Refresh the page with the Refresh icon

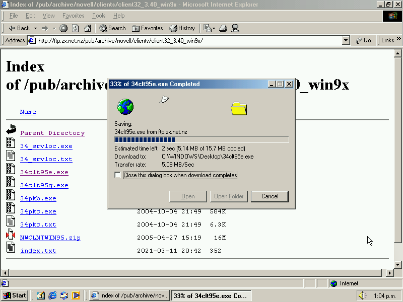coord(75,28)
